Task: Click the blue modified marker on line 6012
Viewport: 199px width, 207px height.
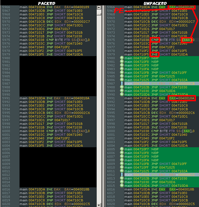Action: [x=122, y=175]
